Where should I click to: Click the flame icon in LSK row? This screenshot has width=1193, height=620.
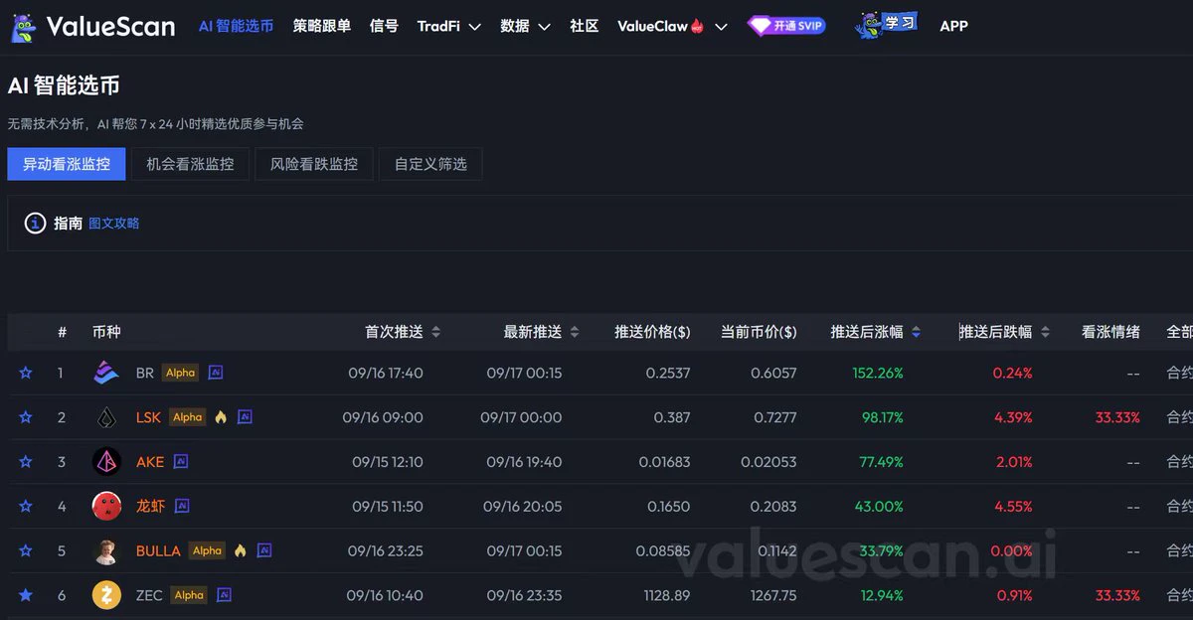[221, 417]
